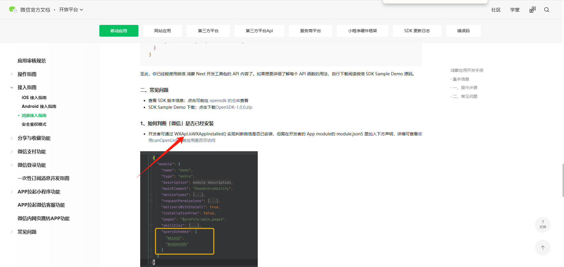The width and height of the screenshot is (564, 267).
Task: Open the 服务商平台 tab
Action: (310, 31)
